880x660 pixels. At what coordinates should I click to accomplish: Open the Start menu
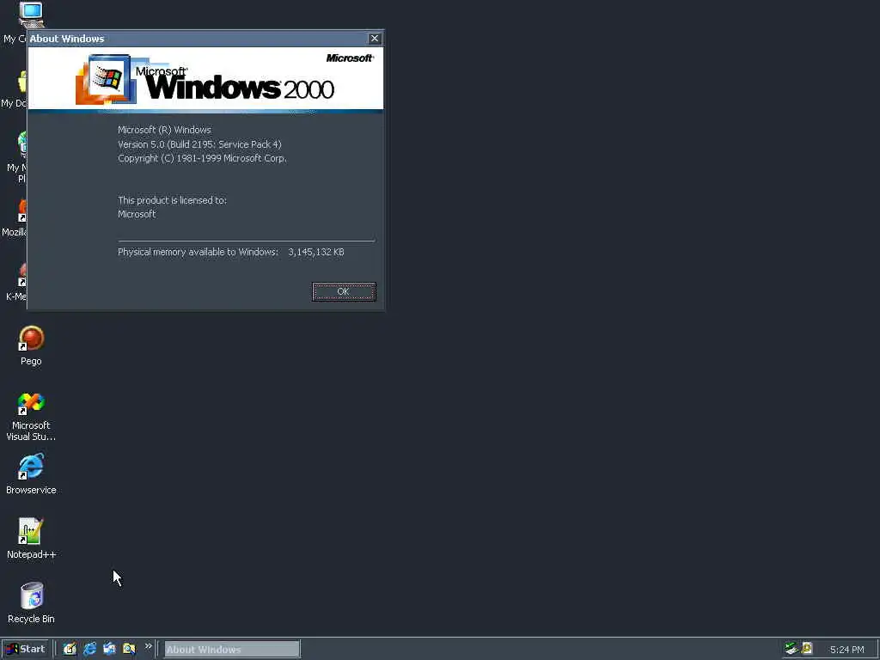[26, 649]
